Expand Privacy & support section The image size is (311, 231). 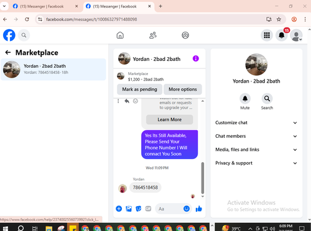coord(256,163)
